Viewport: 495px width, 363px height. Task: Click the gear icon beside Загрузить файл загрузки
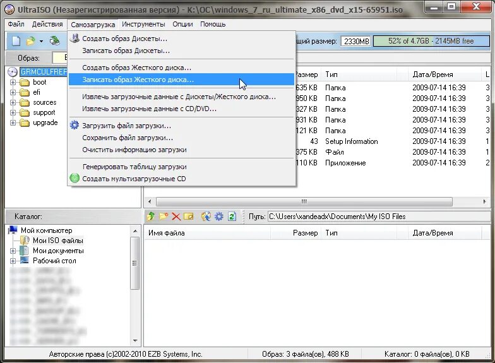click(75, 125)
